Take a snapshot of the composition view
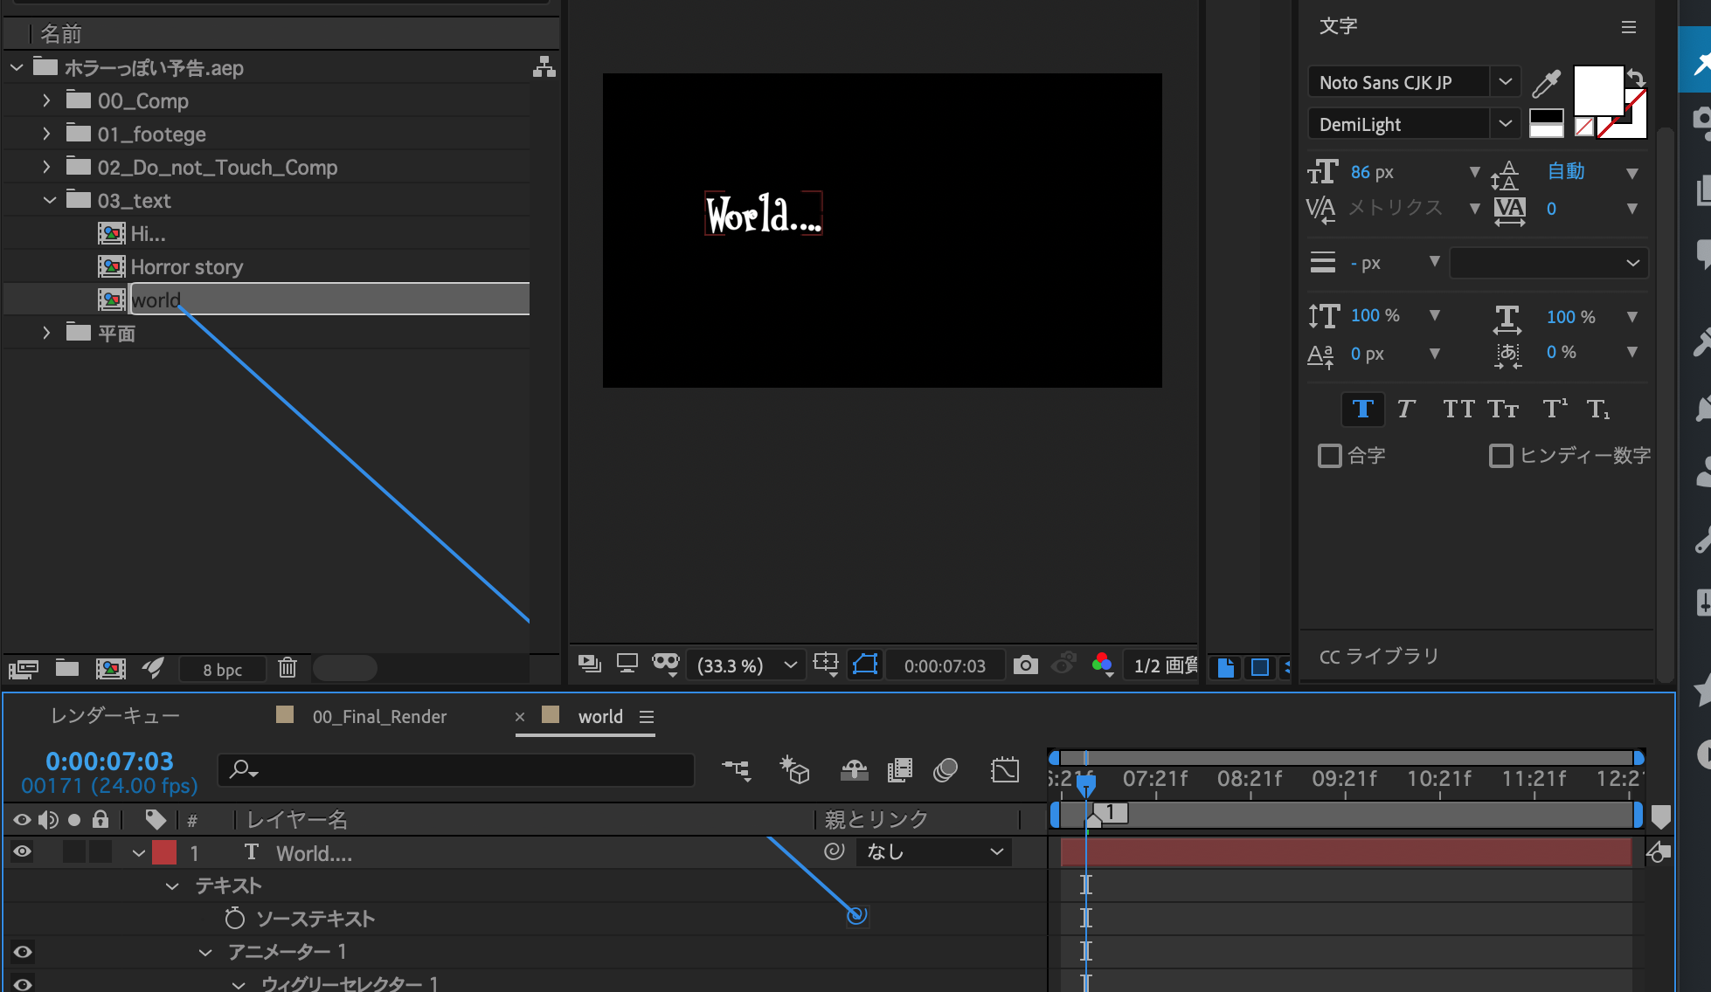The width and height of the screenshot is (1711, 992). pyautogui.click(x=1025, y=665)
